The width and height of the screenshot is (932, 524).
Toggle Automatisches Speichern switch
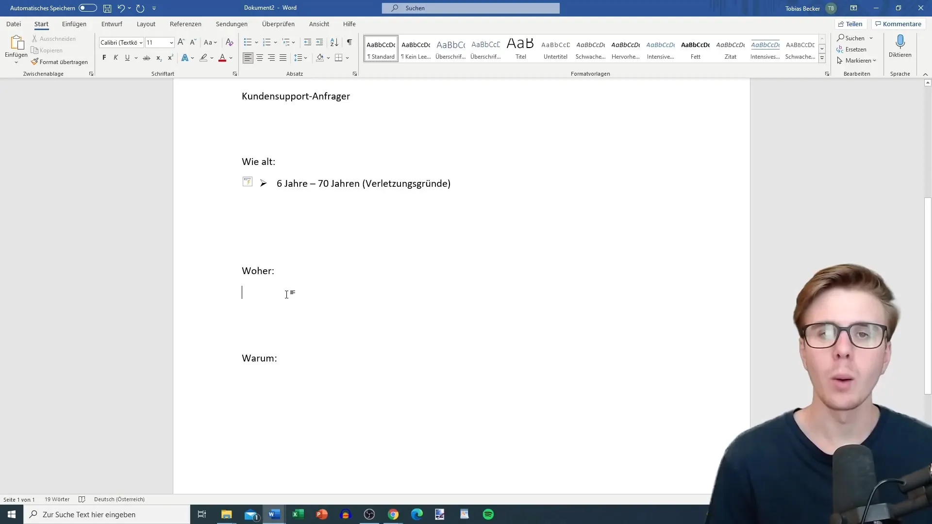coord(88,8)
